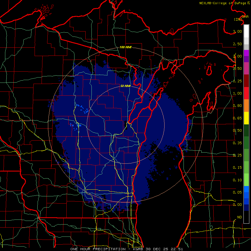Viewport: 251px width, 251px height.
Task: Click the 100 NMI range ring label
Action: [x=126, y=47]
